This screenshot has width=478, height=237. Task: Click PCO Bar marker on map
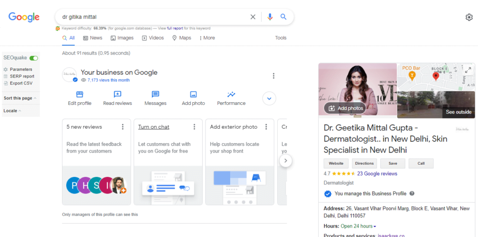[x=412, y=75]
